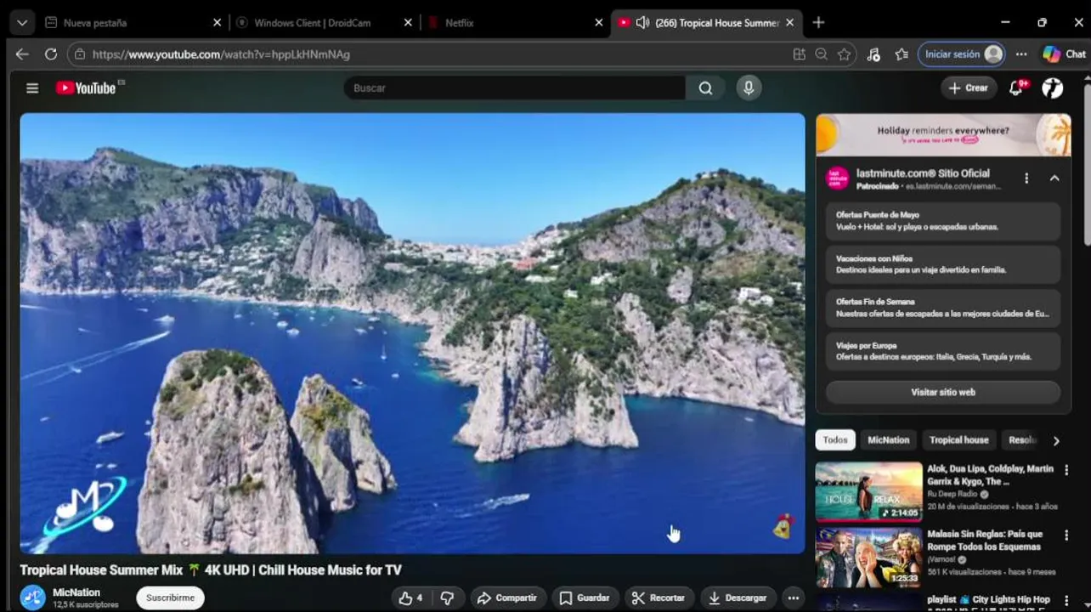Go back with browser back arrow

tap(22, 54)
